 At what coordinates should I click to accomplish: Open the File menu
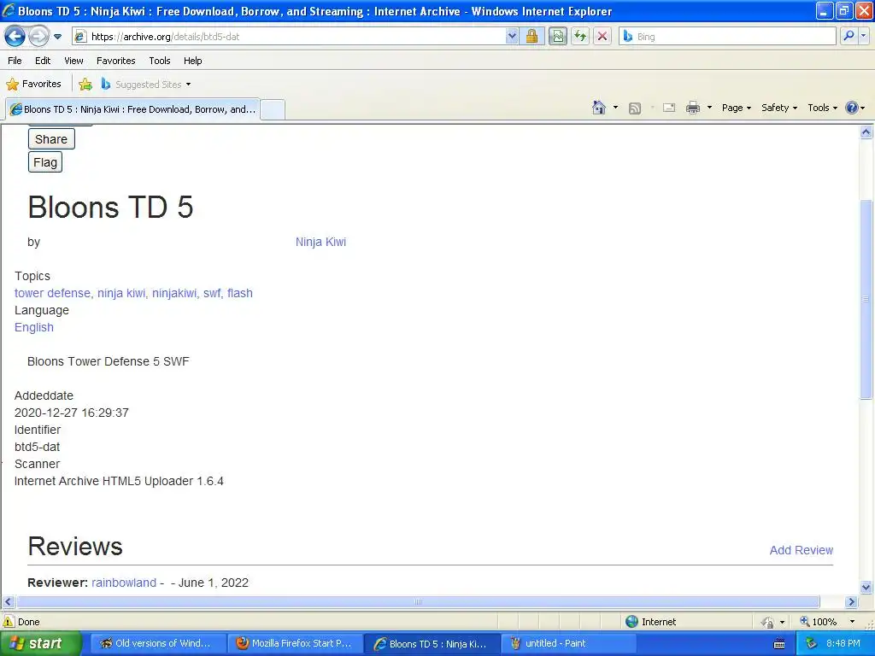pyautogui.click(x=15, y=61)
